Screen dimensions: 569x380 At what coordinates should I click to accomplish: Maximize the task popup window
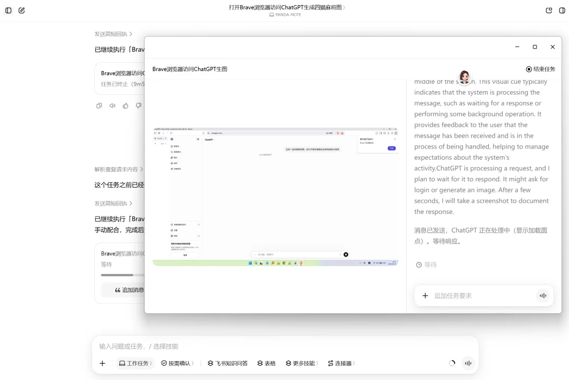point(535,47)
